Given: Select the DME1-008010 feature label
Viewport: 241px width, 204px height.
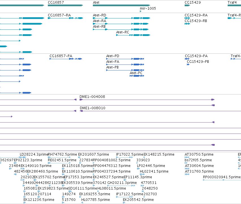Looking at the screenshot, I should (x=93, y=108).
